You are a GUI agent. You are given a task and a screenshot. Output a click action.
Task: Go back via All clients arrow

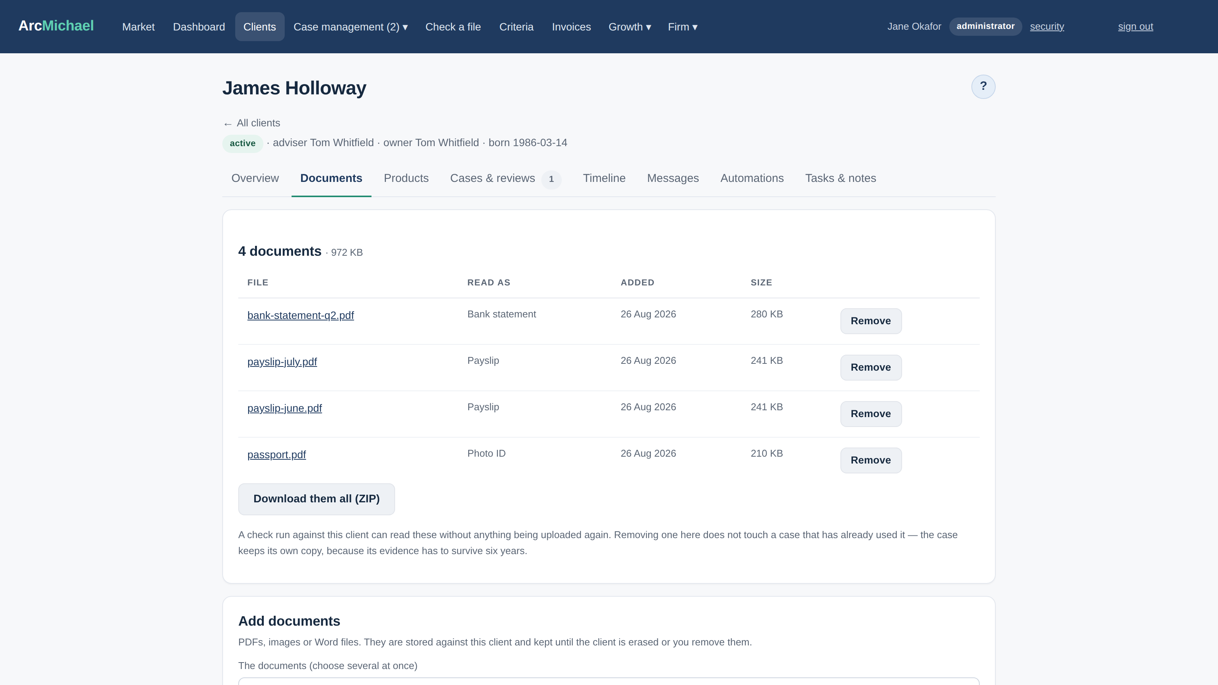[252, 123]
